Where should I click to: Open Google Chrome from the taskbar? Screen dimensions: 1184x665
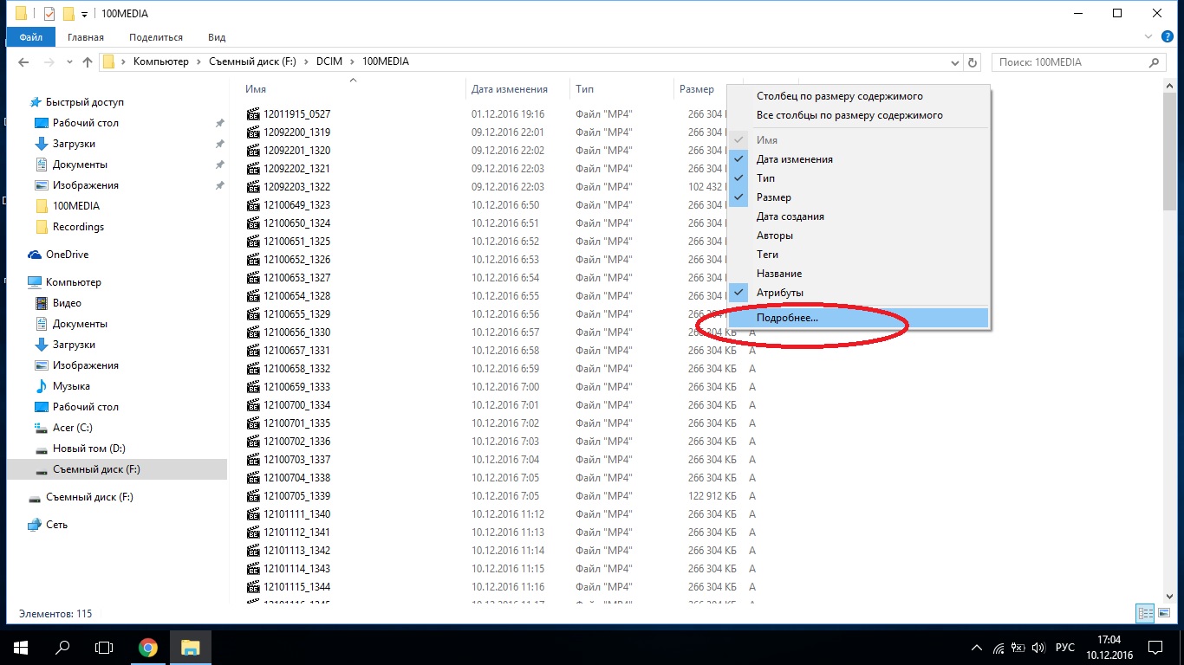pos(148,647)
